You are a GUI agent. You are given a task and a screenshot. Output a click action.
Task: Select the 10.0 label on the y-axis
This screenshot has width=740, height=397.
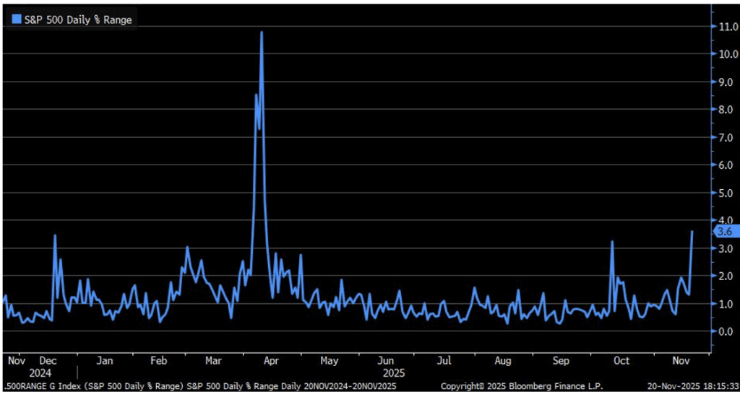(x=724, y=54)
